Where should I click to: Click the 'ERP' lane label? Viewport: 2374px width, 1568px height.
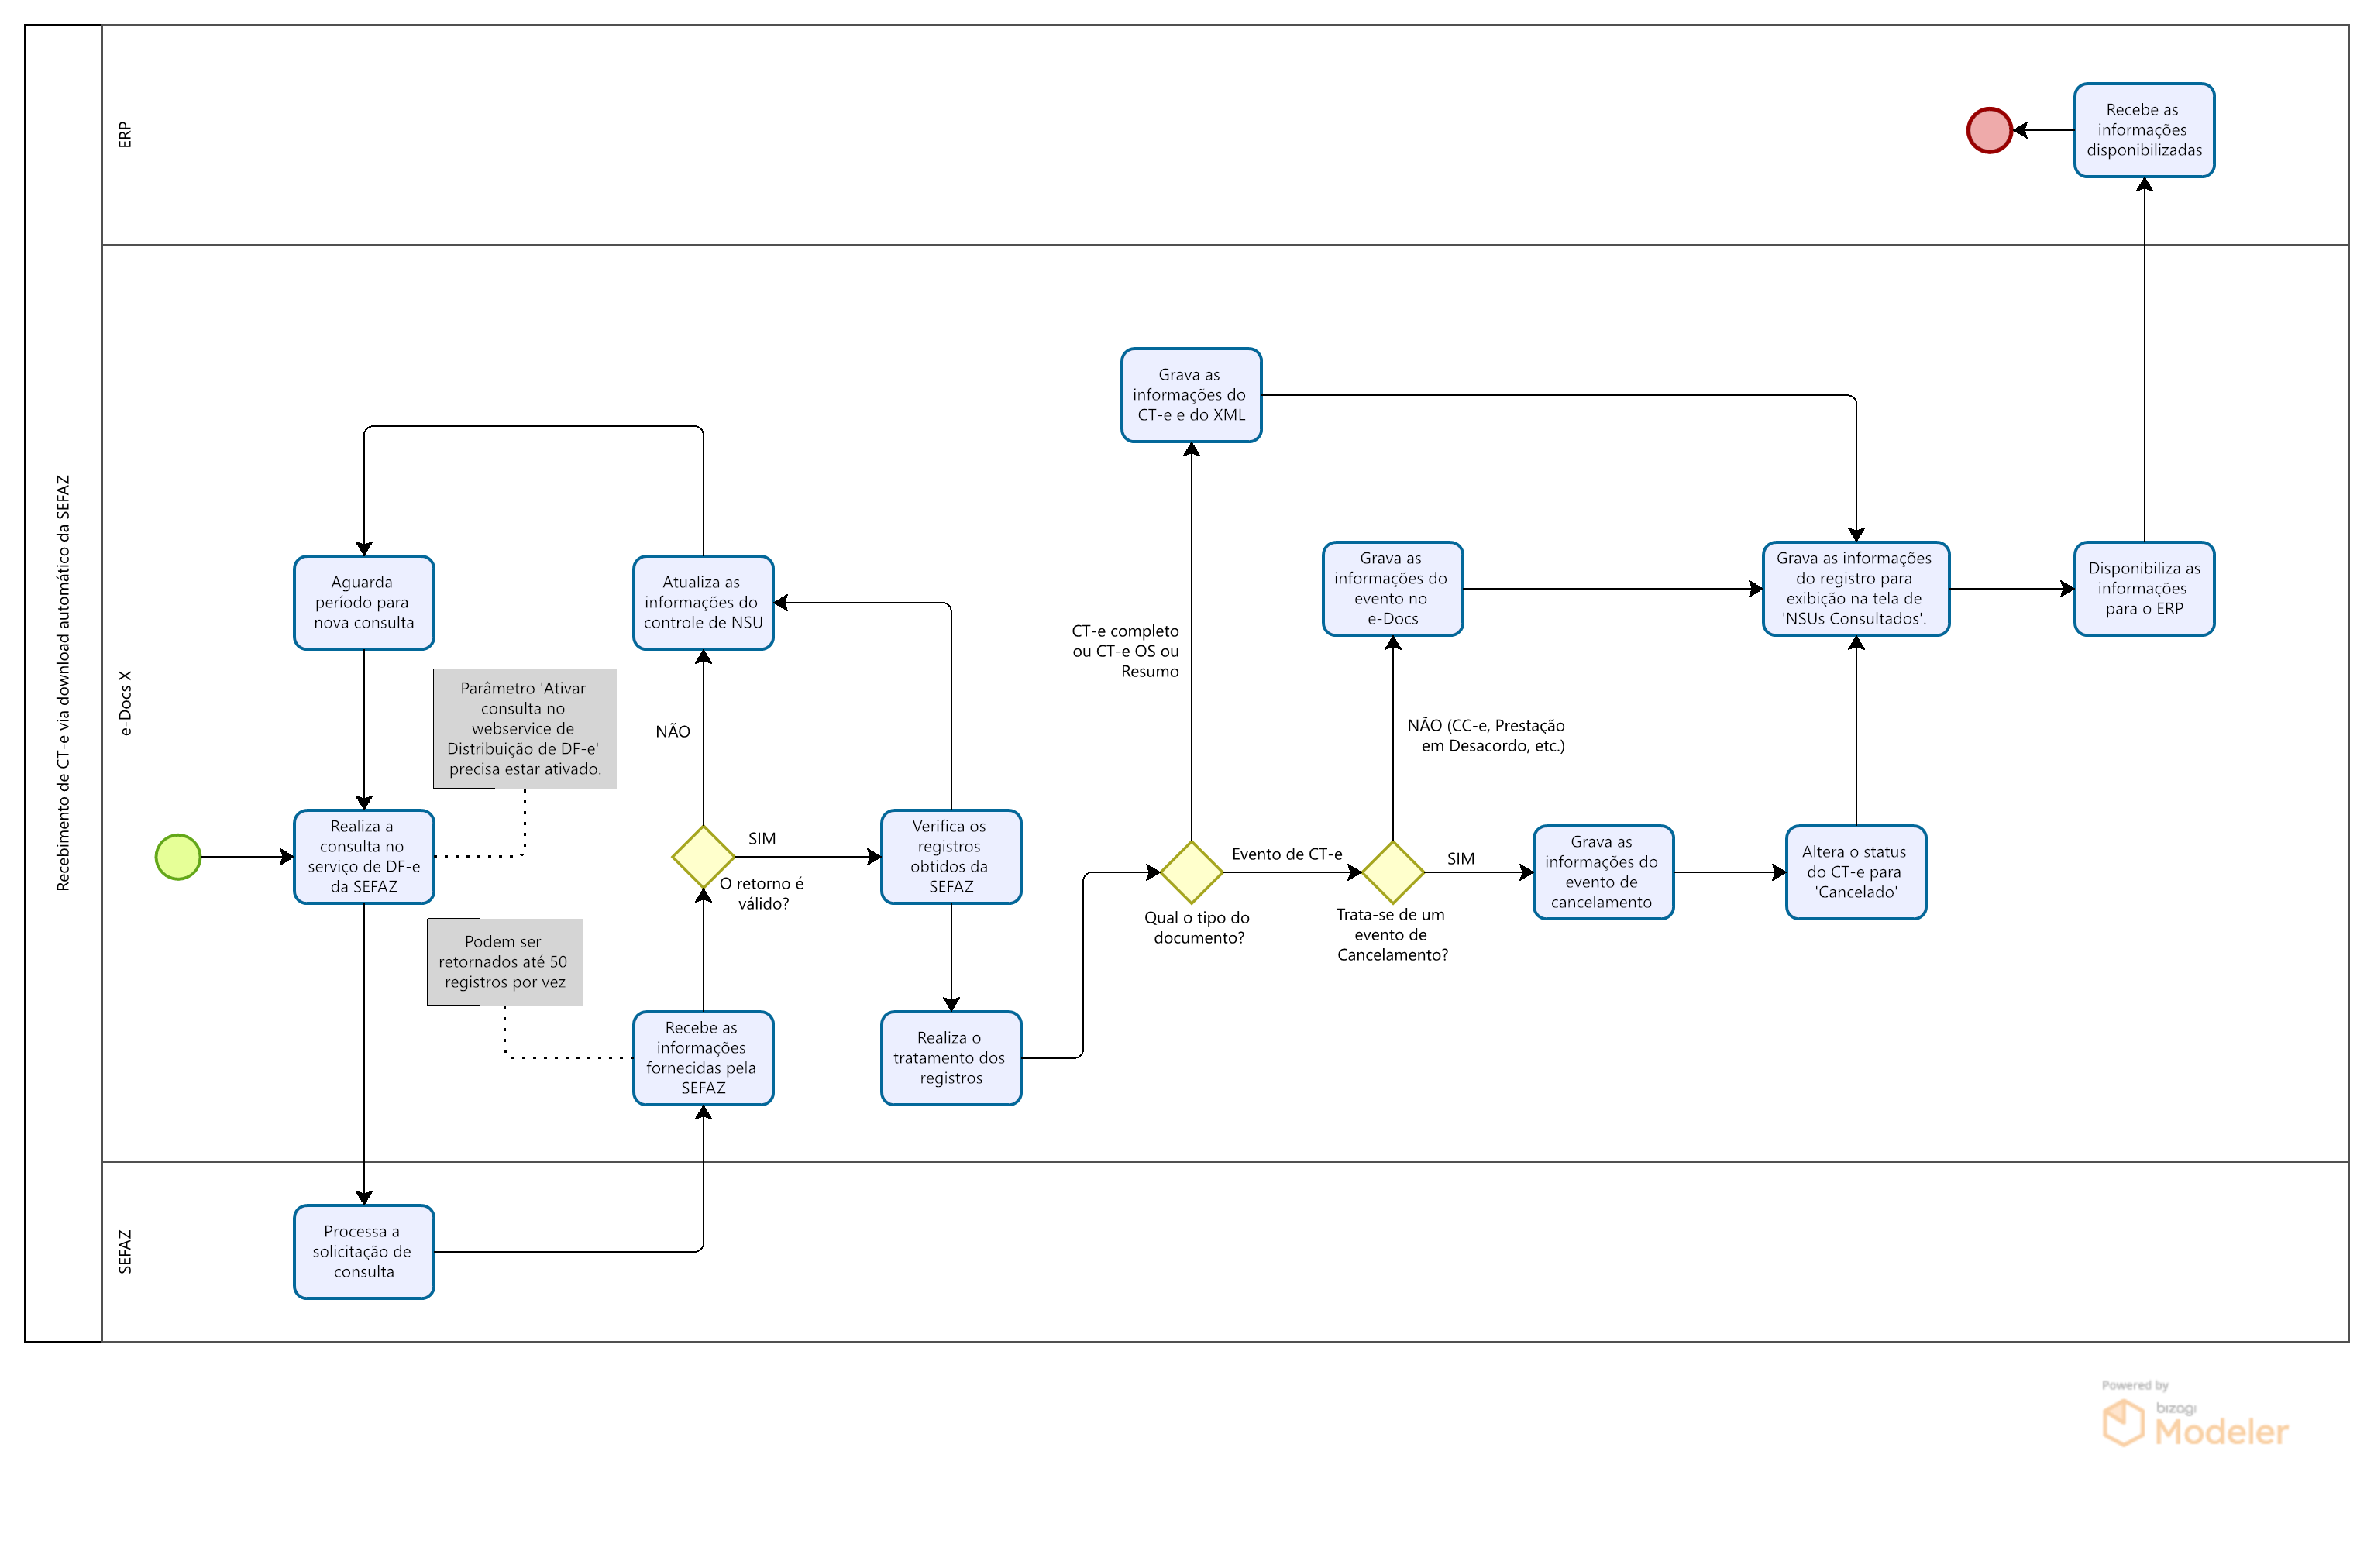pos(125,135)
